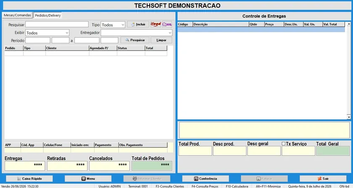Click the Desc.Un. column header
353x188 pixels.
pyautogui.click(x=293, y=24)
